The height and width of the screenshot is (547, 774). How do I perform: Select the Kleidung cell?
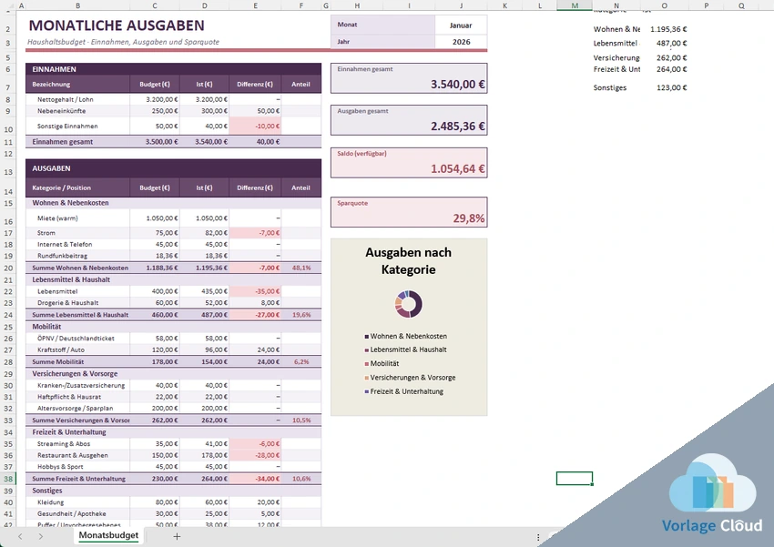pos(77,502)
